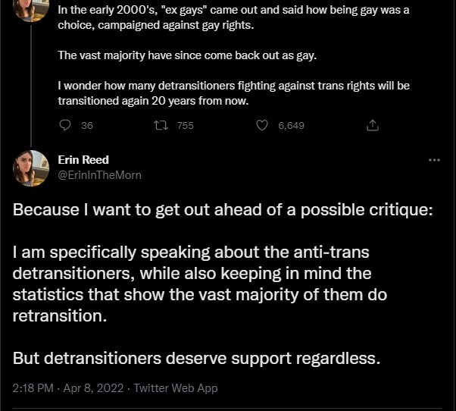Click the reply icon on the first tweet
456x411 pixels.
65,125
